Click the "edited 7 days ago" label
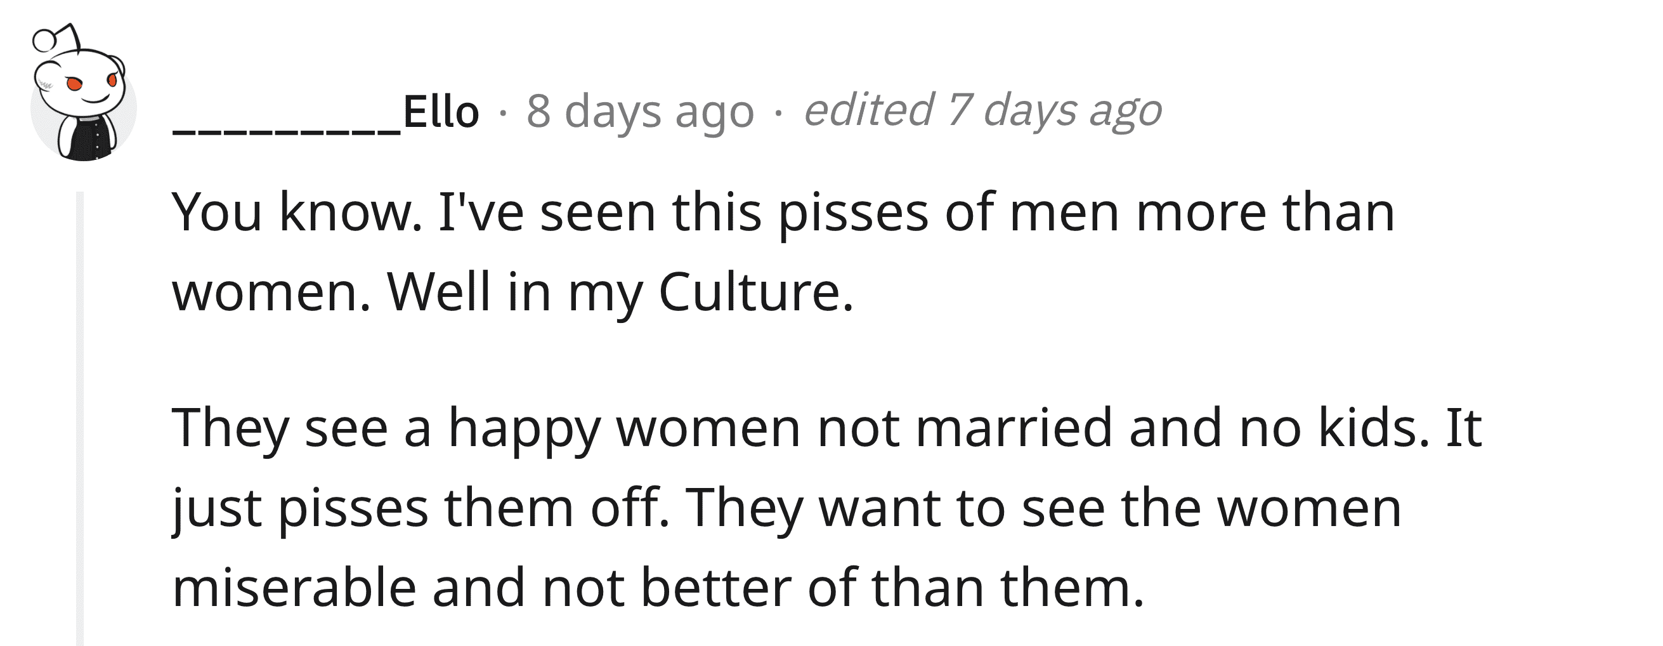The height and width of the screenshot is (646, 1663). 982,111
